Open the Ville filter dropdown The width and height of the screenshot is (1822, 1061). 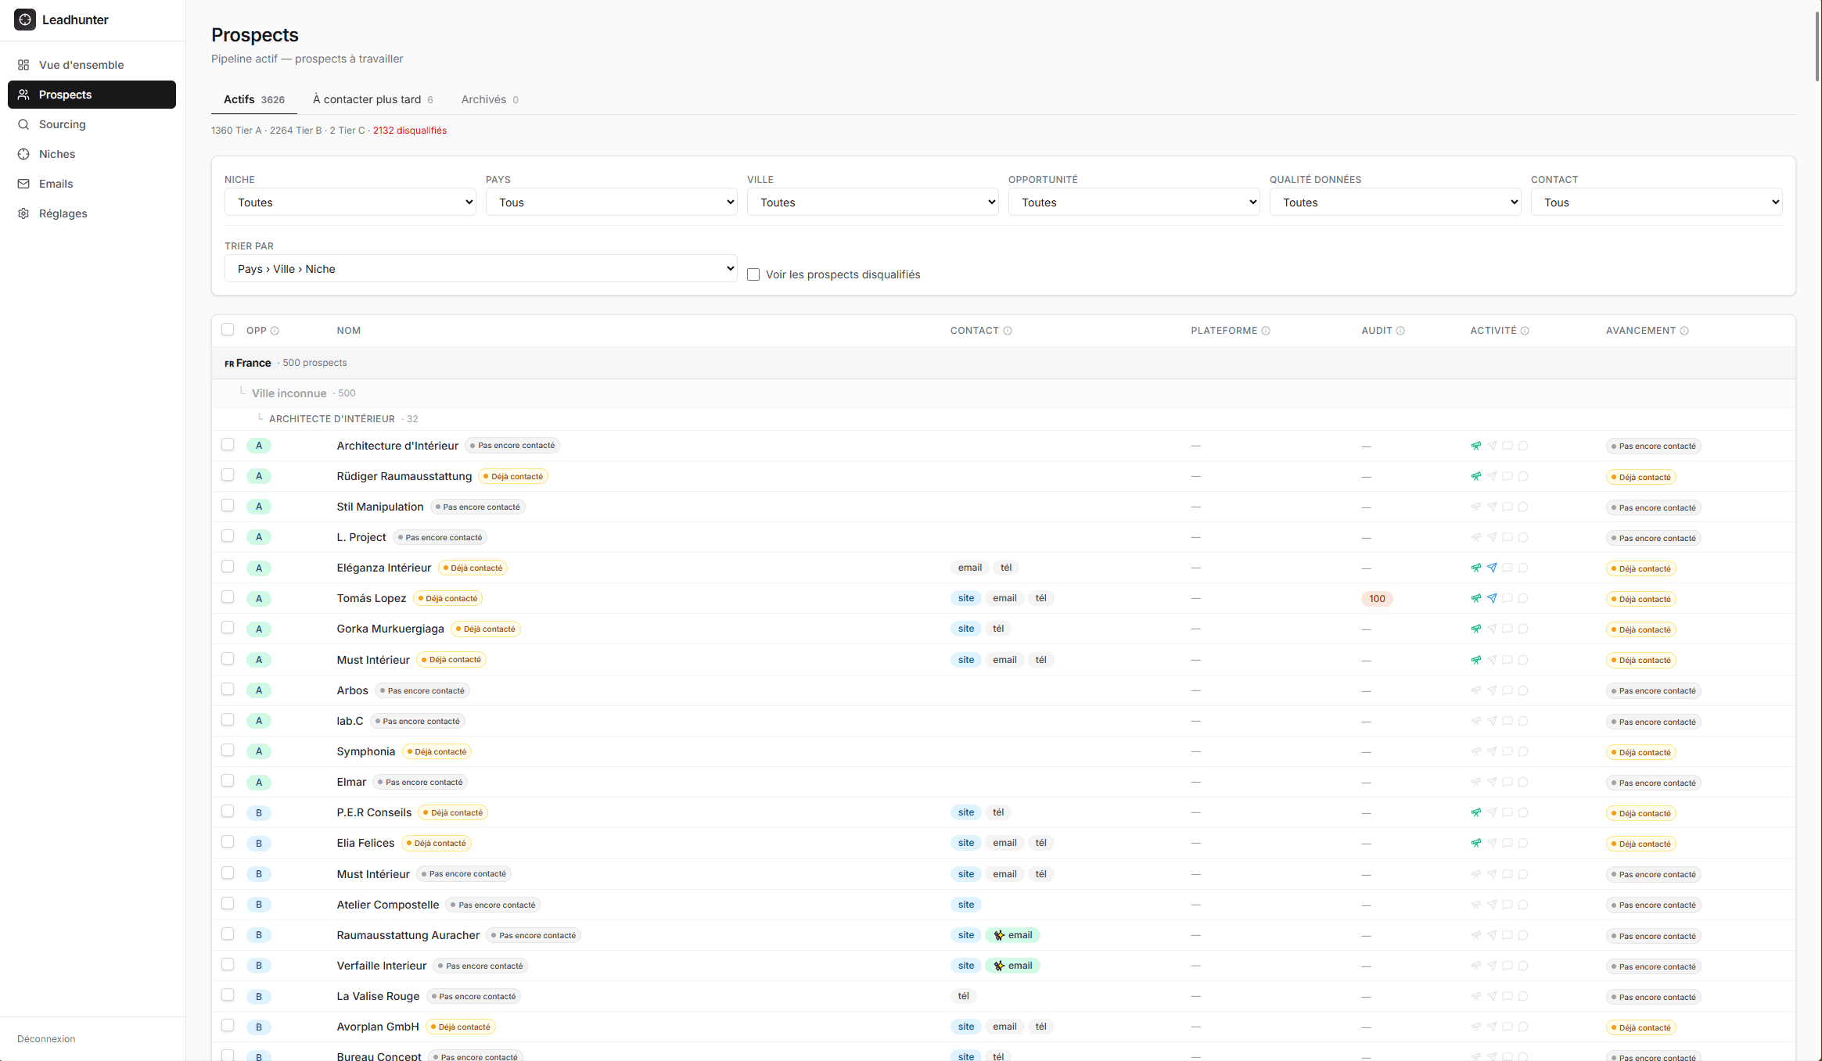coord(873,202)
